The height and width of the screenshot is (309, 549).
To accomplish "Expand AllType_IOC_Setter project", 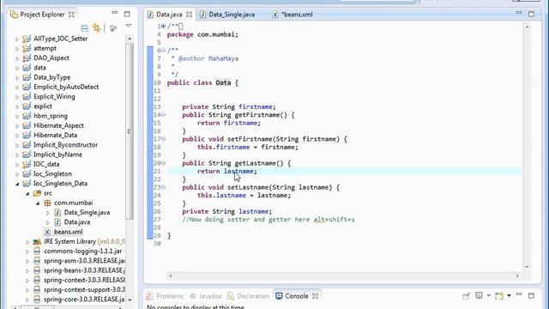I will pos(17,39).
